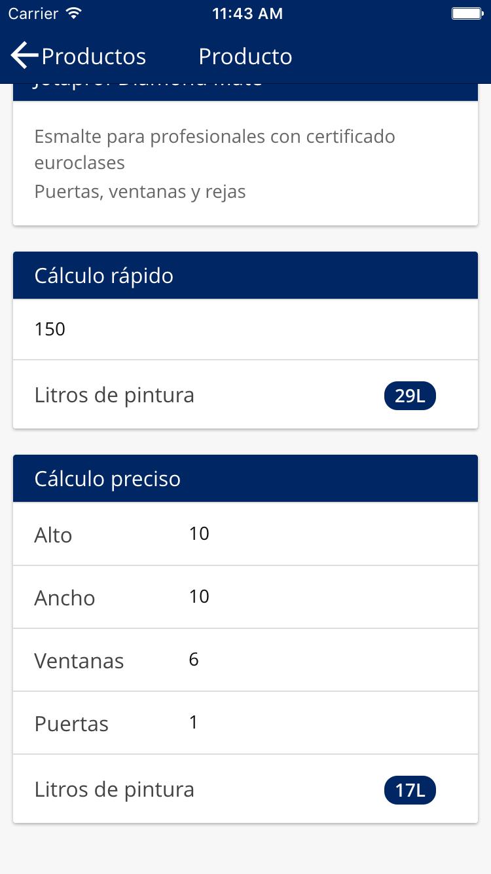Tap the Puertas row label
The width and height of the screenshot is (491, 874).
[x=71, y=724]
